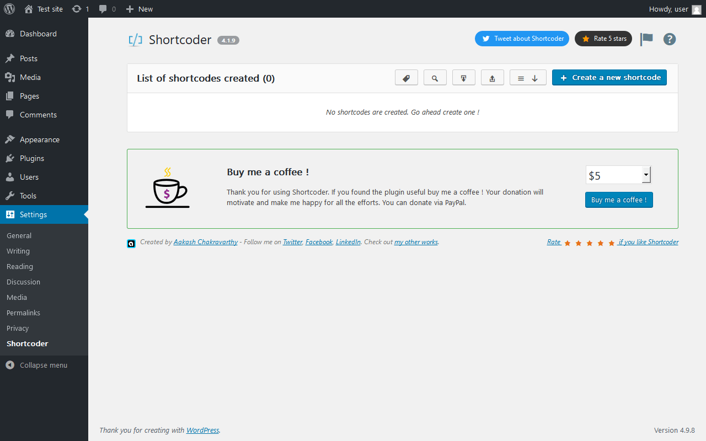Viewport: 706px width, 441px height.
Task: Click the Shortcoder logo icon
Action: 135,40
